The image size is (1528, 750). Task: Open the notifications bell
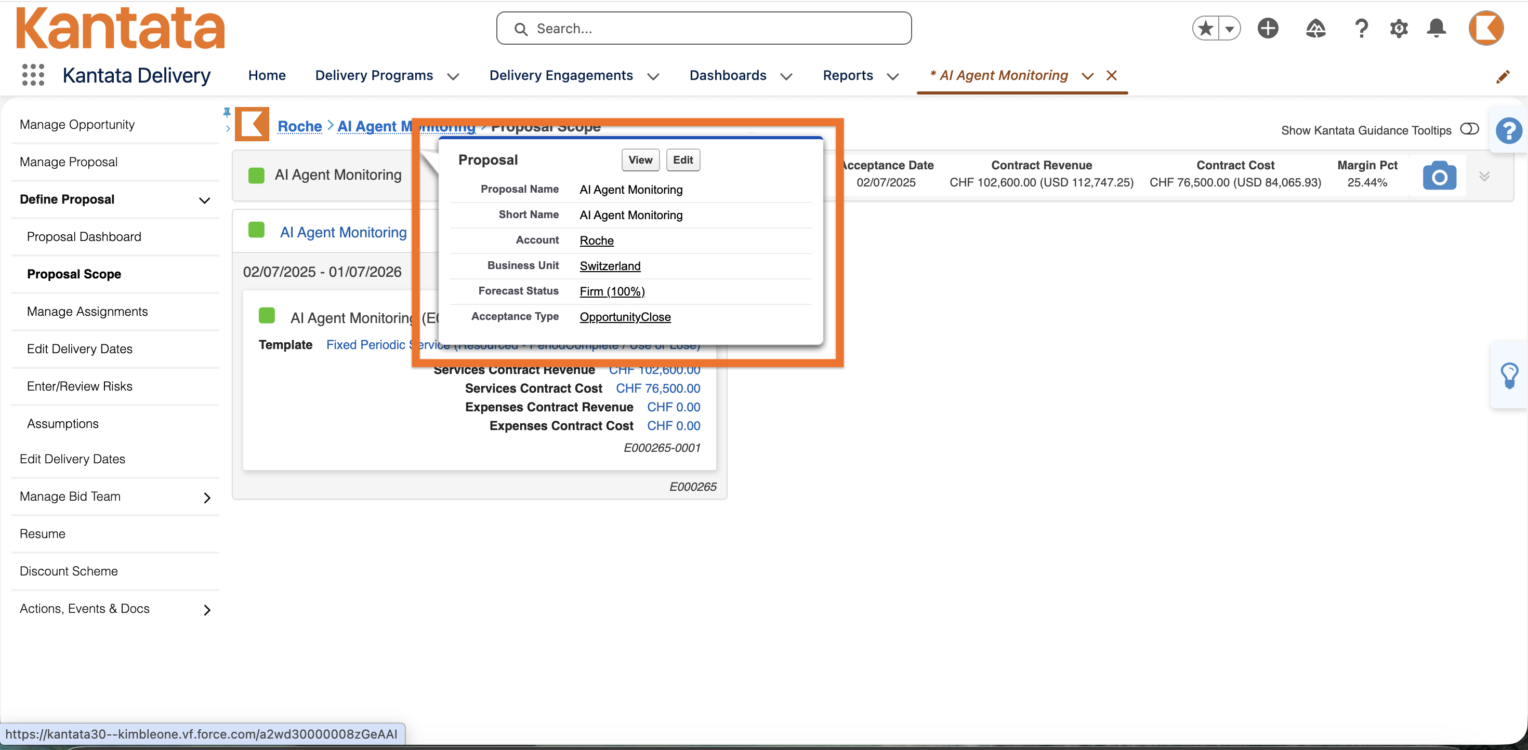pyautogui.click(x=1436, y=29)
